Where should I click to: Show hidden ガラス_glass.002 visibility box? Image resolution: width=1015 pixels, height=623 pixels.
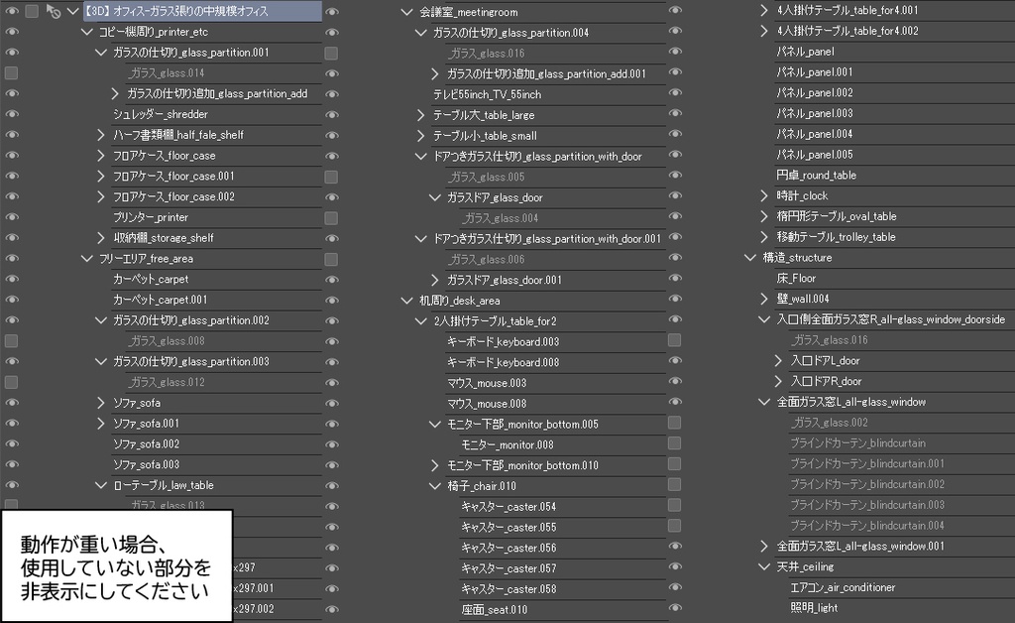(x=674, y=423)
